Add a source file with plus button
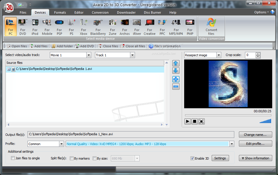Screen dimensions: 278x175 [x=176, y=79]
